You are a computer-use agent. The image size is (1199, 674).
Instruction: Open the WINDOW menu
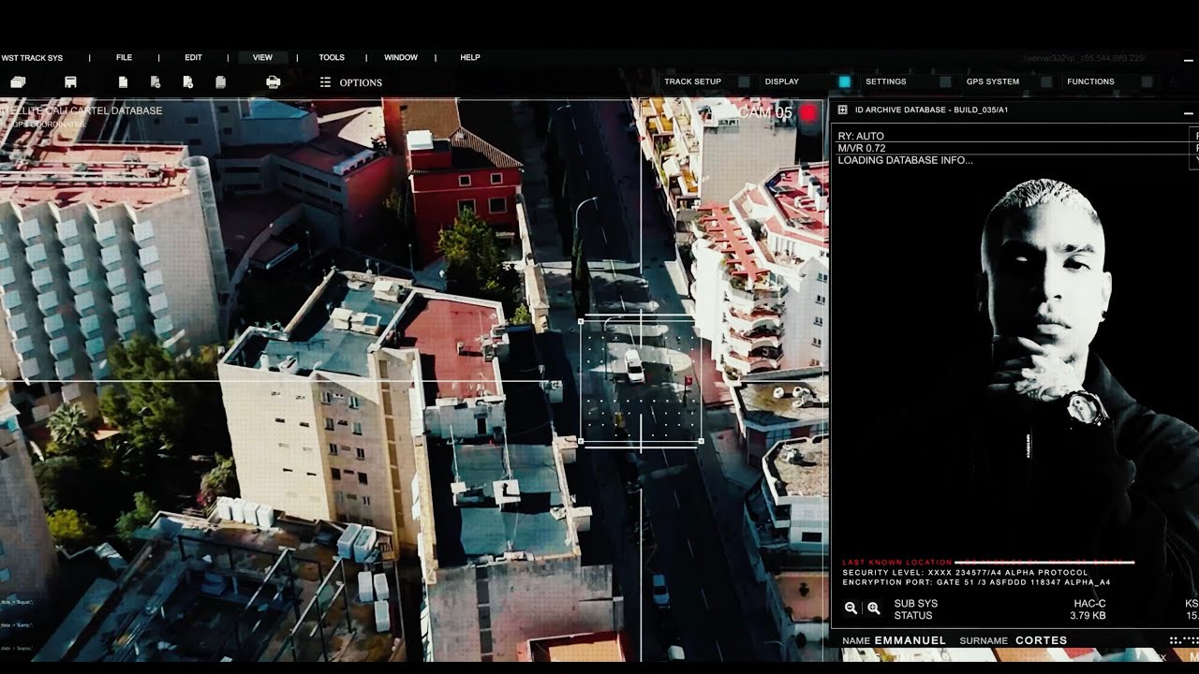[x=401, y=58]
